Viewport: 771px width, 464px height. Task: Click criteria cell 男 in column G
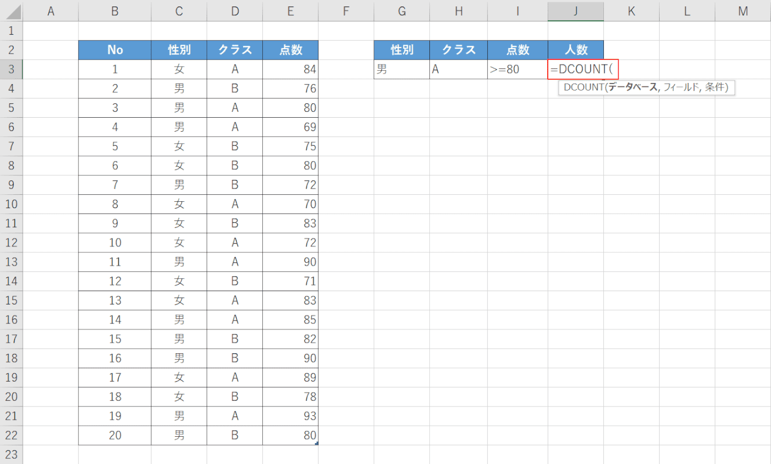[x=402, y=69]
